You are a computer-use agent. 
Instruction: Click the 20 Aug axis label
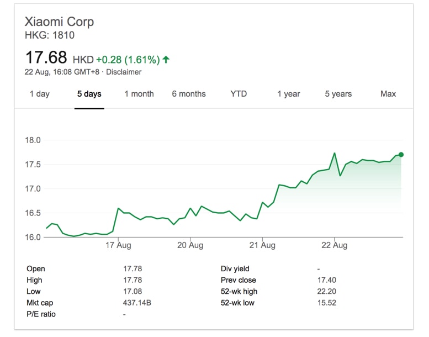[x=190, y=245]
